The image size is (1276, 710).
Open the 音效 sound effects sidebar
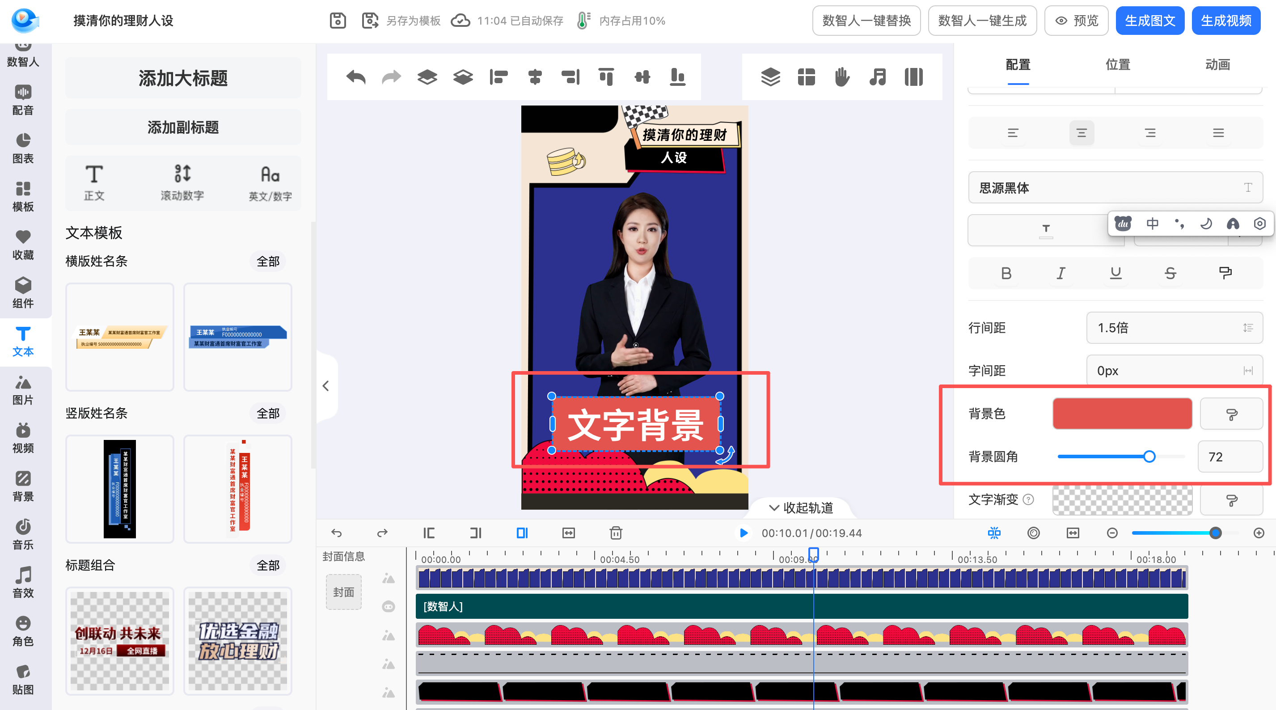click(x=23, y=583)
